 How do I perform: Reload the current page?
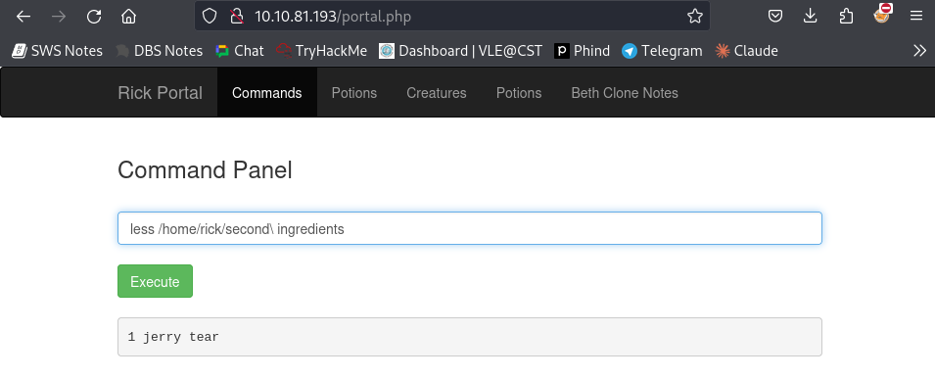click(94, 16)
